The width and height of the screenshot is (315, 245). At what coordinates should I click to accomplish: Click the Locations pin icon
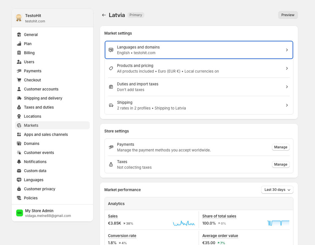click(19, 116)
